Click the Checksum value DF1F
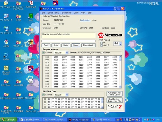The width and height of the screenshot is (162, 122). tap(56, 28)
